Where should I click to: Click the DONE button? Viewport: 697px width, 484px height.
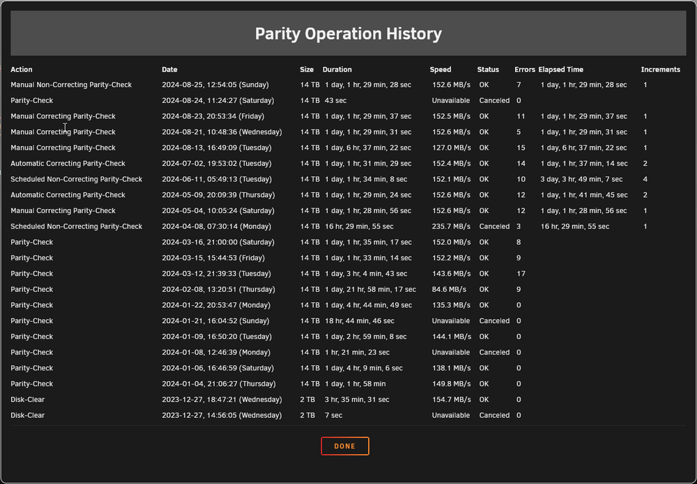(x=345, y=446)
